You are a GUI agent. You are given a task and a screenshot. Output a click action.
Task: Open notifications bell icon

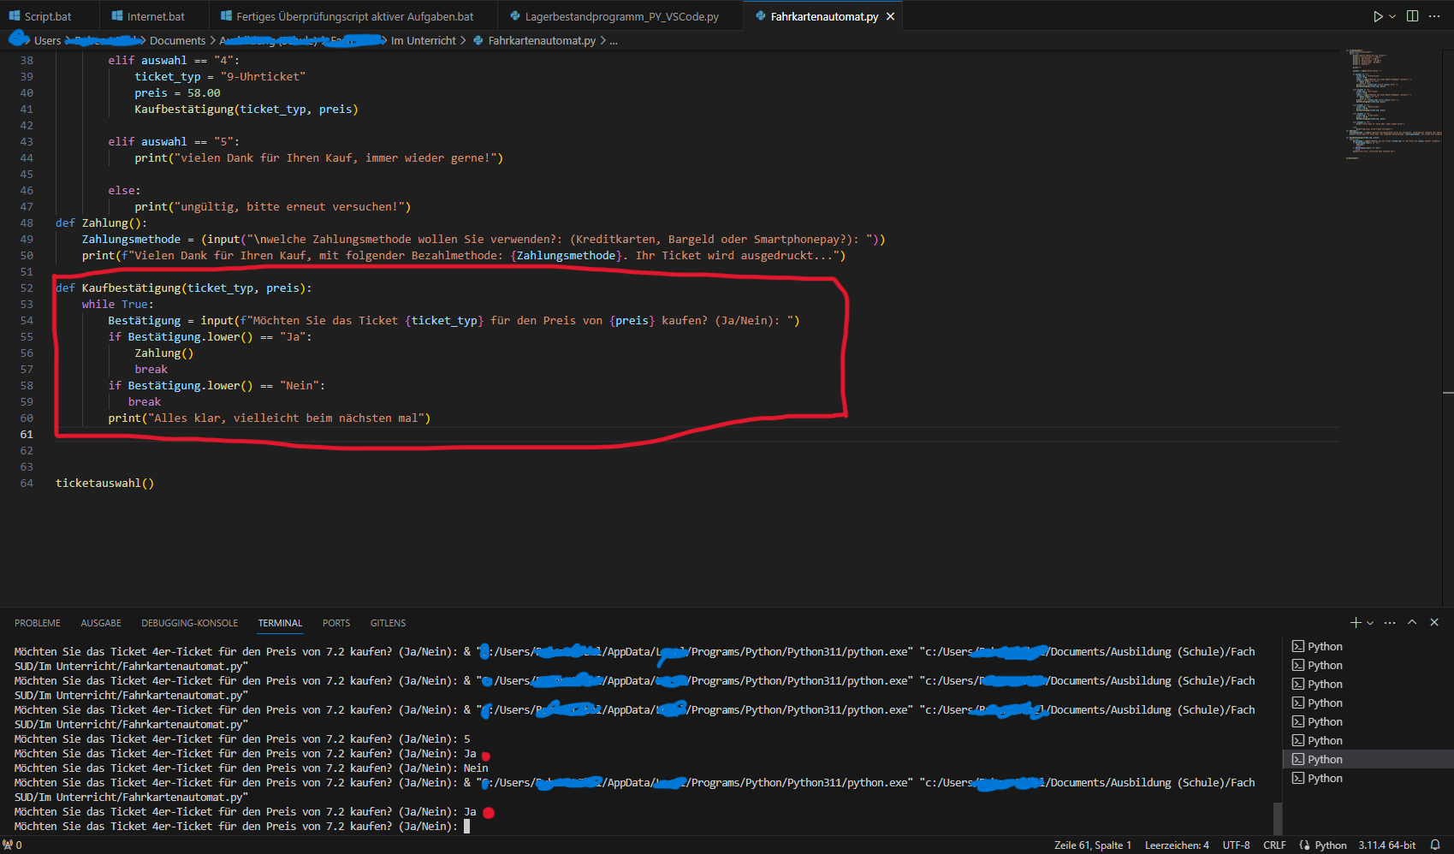point(1435,845)
